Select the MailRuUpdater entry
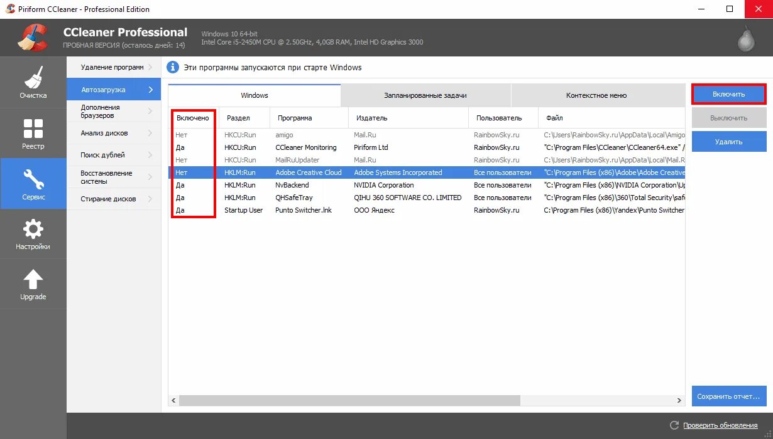Image resolution: width=773 pixels, height=439 pixels. point(427,160)
